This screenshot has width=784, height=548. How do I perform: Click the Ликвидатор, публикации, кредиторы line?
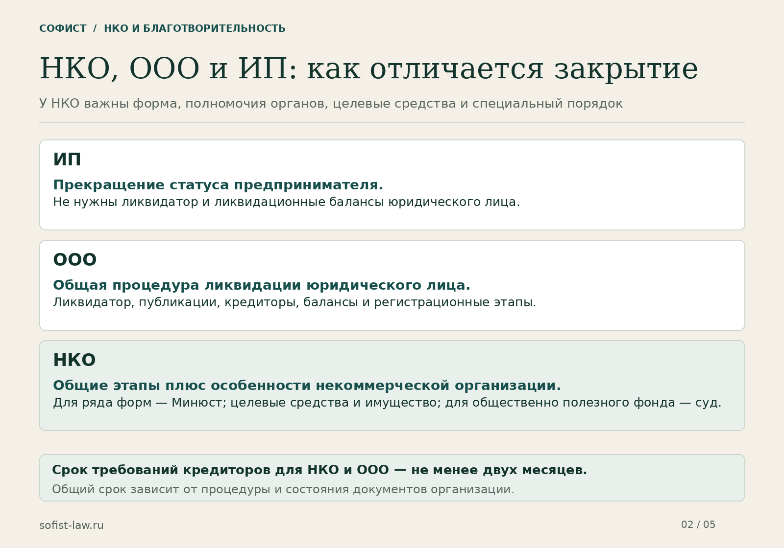294,302
